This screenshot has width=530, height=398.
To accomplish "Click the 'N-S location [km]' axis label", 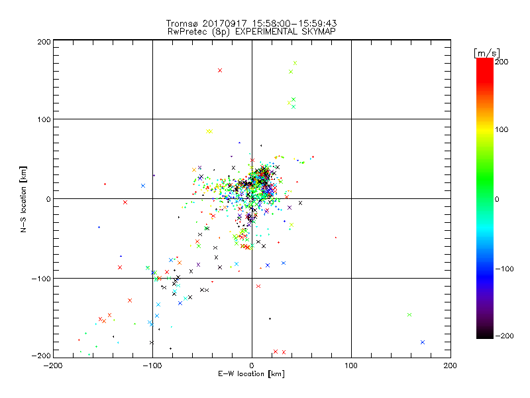I will click(x=23, y=200).
